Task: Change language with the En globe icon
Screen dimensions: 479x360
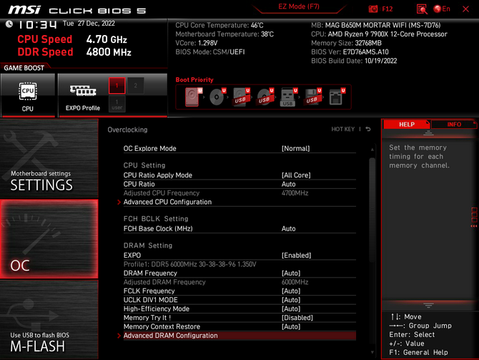Action: tap(442, 9)
